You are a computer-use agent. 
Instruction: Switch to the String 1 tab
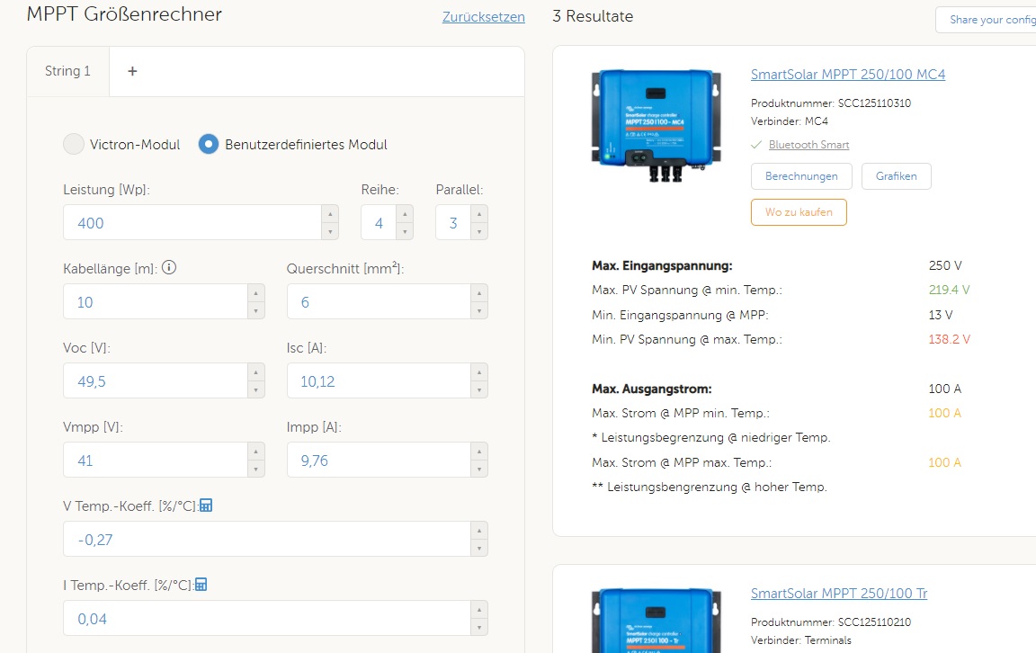tap(68, 71)
